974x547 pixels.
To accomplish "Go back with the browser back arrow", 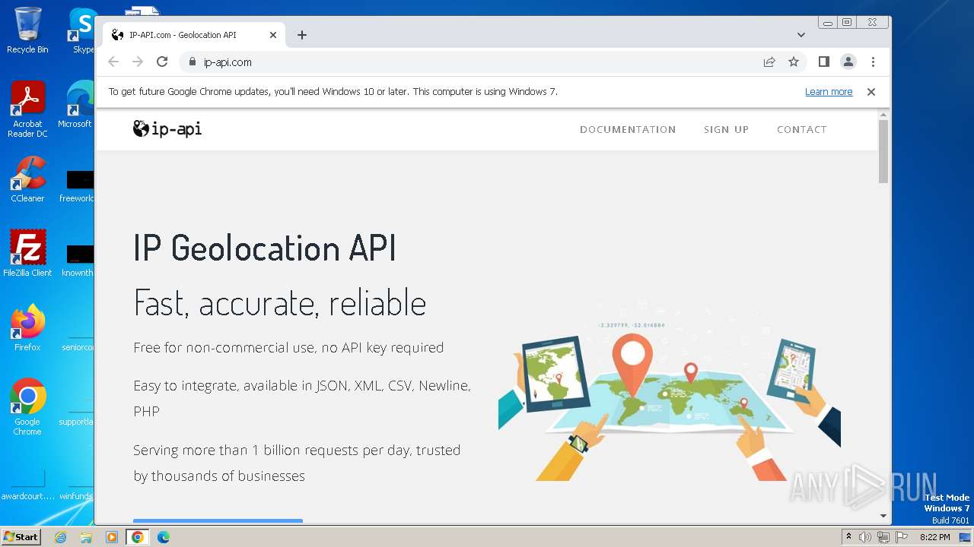I will pyautogui.click(x=113, y=62).
